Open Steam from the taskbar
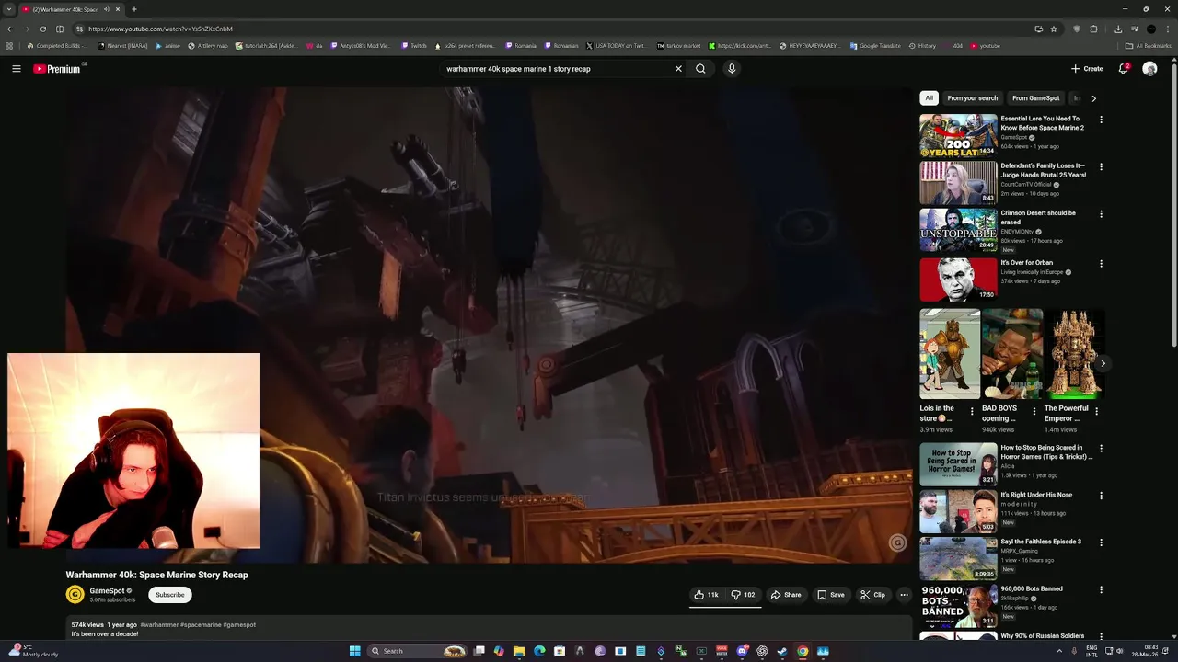Viewport: 1178px width, 662px height. pos(782,651)
